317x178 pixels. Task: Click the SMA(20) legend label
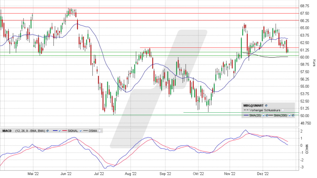[x=255, y=115]
